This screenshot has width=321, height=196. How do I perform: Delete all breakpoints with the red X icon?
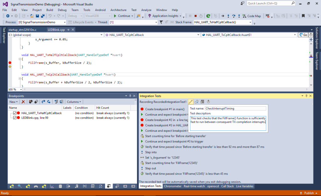23,102
